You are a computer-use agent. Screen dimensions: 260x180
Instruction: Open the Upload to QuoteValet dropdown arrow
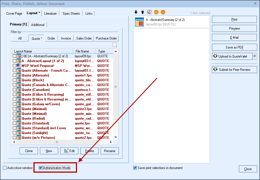coord(255,56)
